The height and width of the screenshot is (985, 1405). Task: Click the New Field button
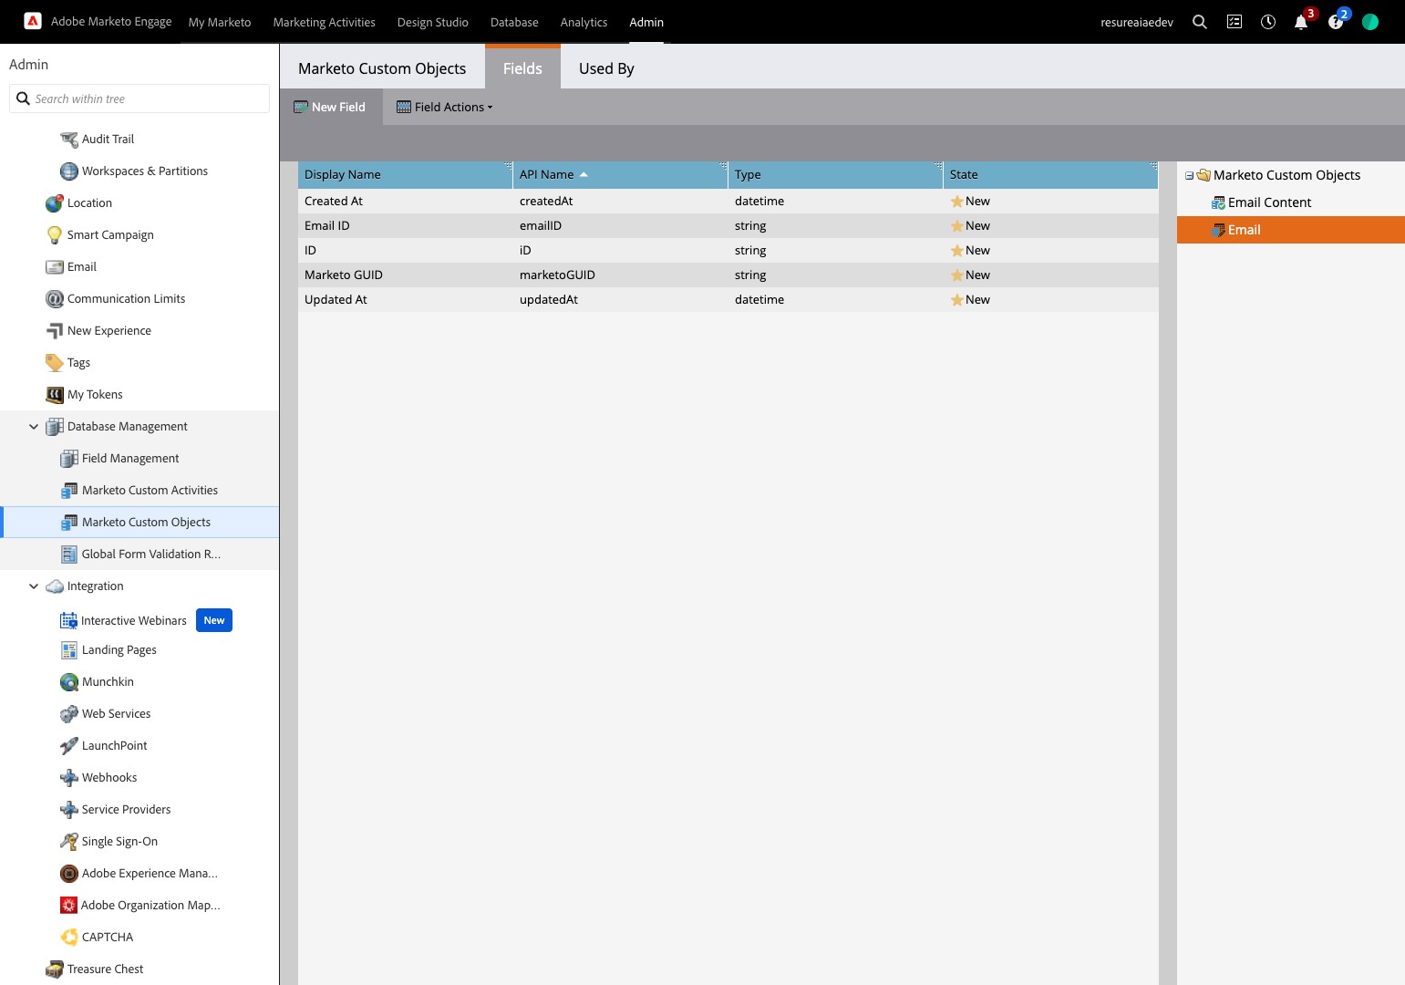point(330,107)
